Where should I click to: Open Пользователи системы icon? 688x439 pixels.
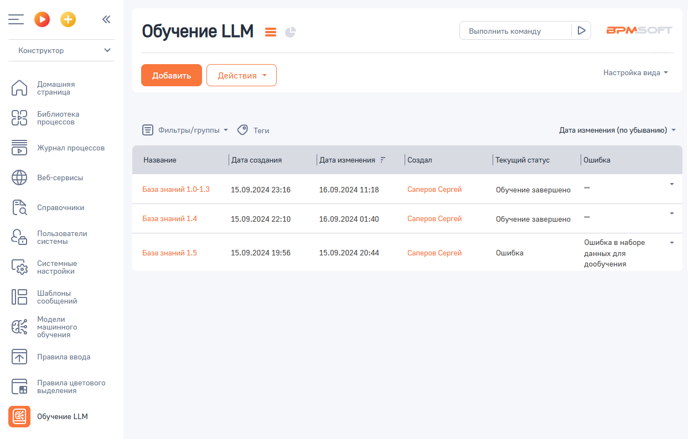tap(19, 237)
